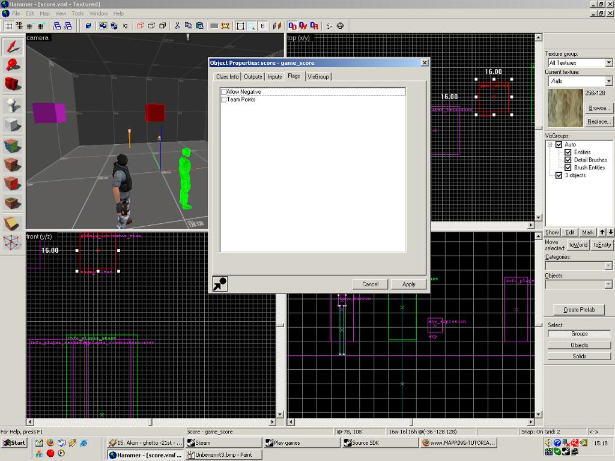This screenshot has height=461, width=615.
Task: Toggle the Entities VisGroup checkbox
Action: click(568, 152)
